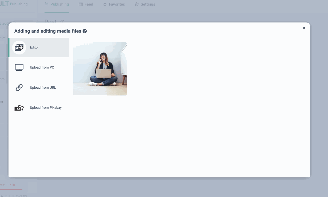Open the Settings tab

[x=148, y=4]
